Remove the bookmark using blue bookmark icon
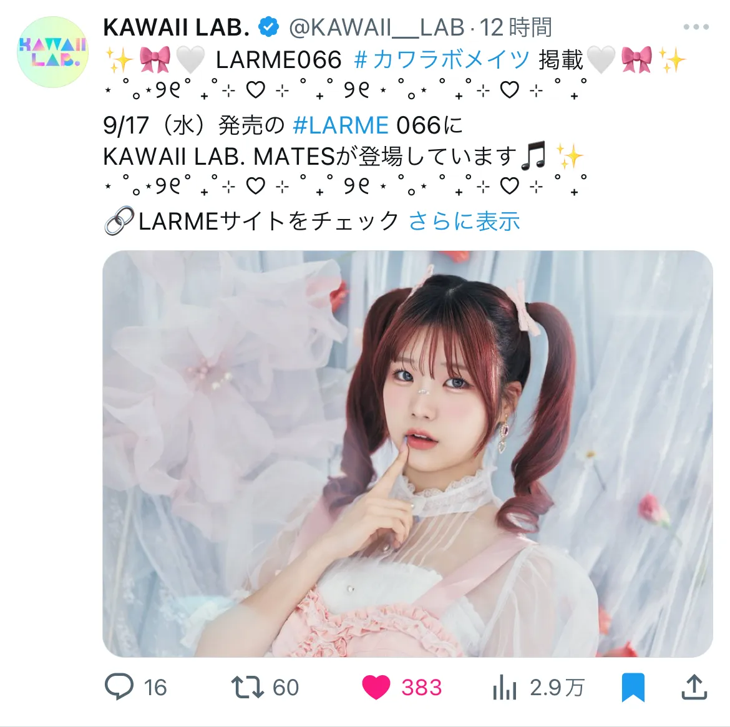This screenshot has width=730, height=727. tap(633, 688)
